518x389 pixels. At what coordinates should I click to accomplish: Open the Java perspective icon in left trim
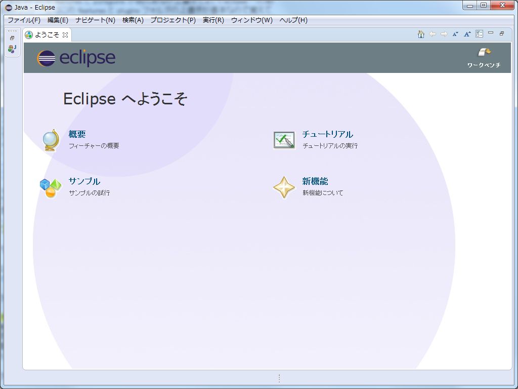[12, 49]
